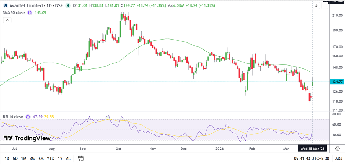Viewport: 345px width, 164px height.
Task: Select the 5D time range
Action: (15, 158)
